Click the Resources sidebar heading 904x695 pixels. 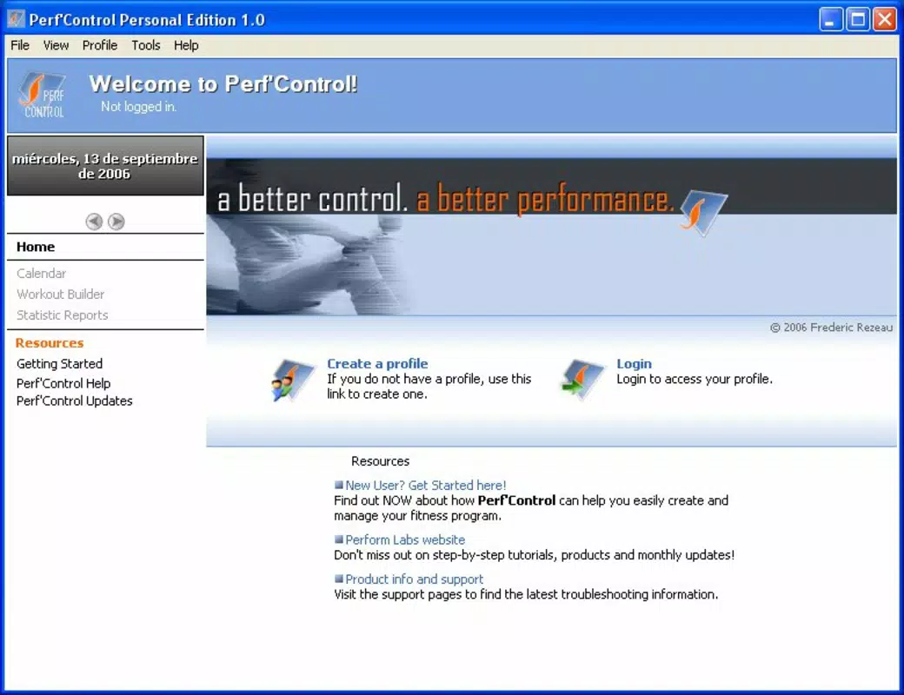pos(50,343)
